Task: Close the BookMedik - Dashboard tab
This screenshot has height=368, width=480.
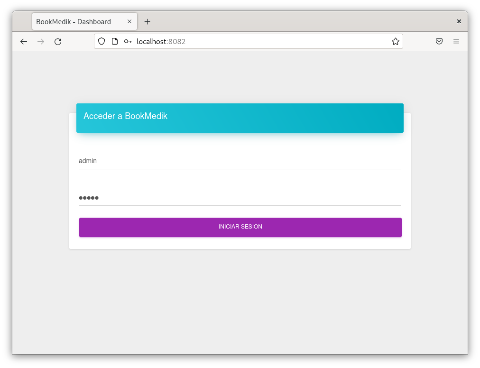Action: (x=129, y=22)
